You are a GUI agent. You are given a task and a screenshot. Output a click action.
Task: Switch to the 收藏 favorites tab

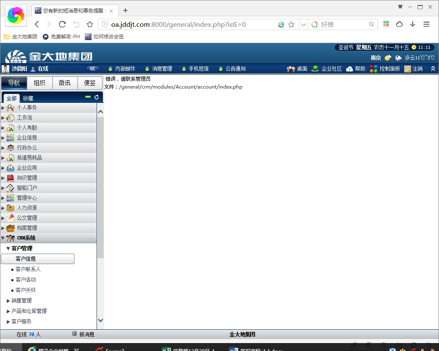pos(28,98)
